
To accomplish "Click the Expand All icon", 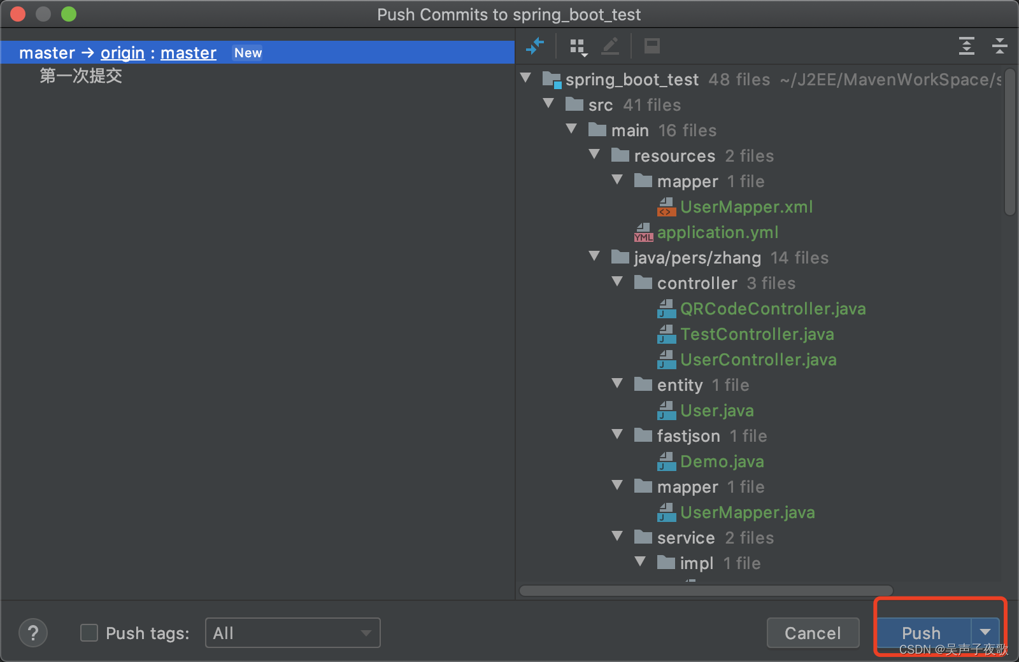I will (x=967, y=46).
